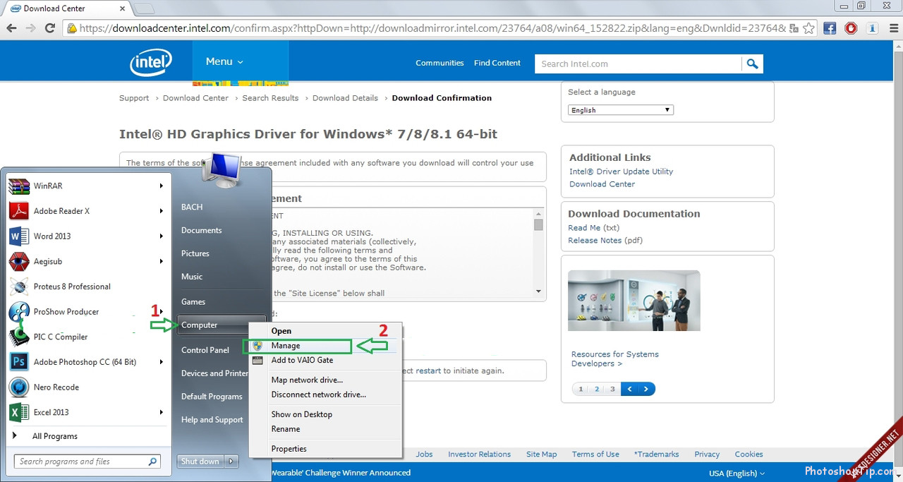This screenshot has height=482, width=903.
Task: Select Map network drive...
Action: point(326,380)
